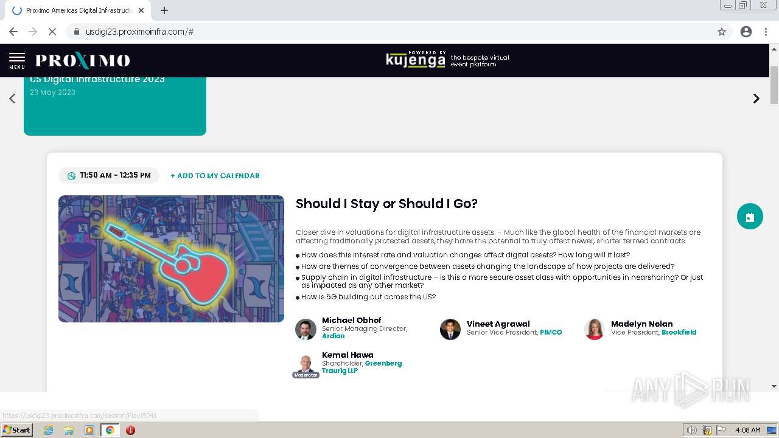Click the clock icon beside session time
The height and width of the screenshot is (438, 779).
(71, 176)
